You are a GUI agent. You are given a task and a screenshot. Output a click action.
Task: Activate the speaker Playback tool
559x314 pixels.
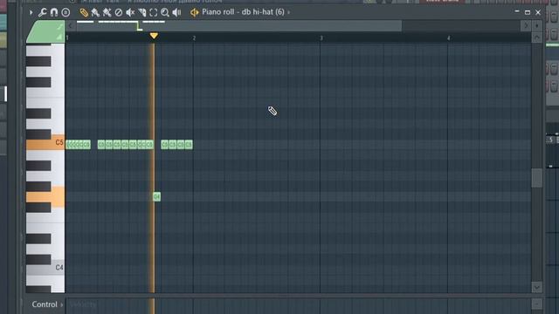pyautogui.click(x=176, y=12)
